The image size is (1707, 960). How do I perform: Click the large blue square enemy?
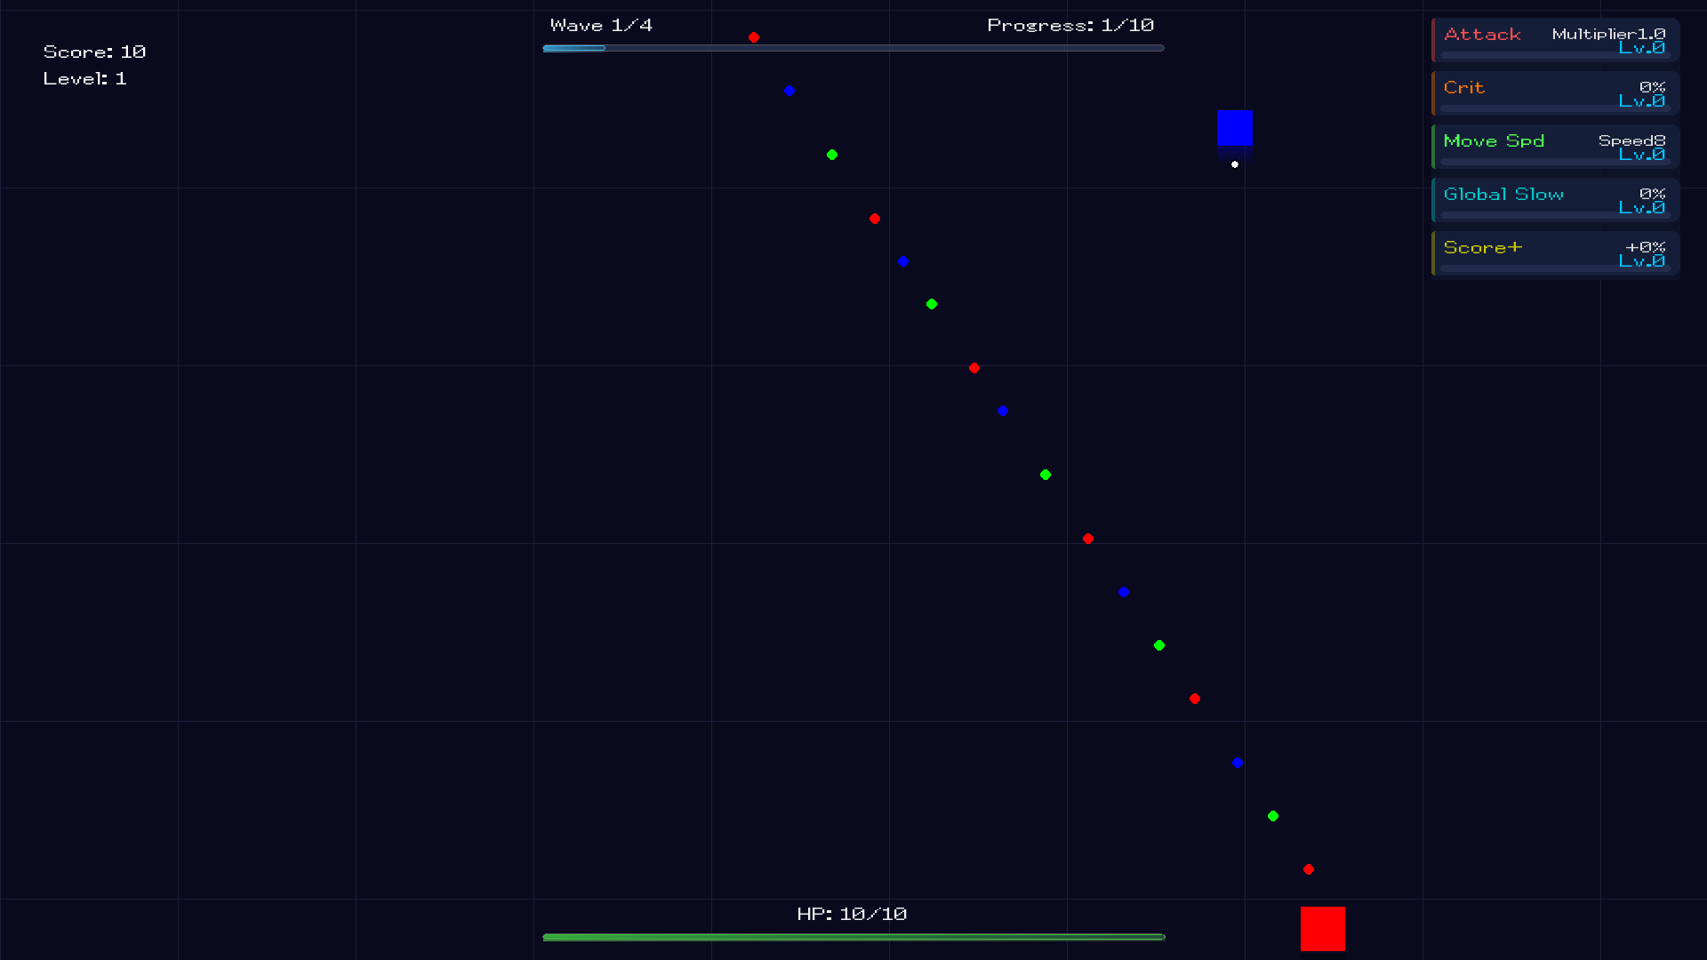coord(1235,128)
